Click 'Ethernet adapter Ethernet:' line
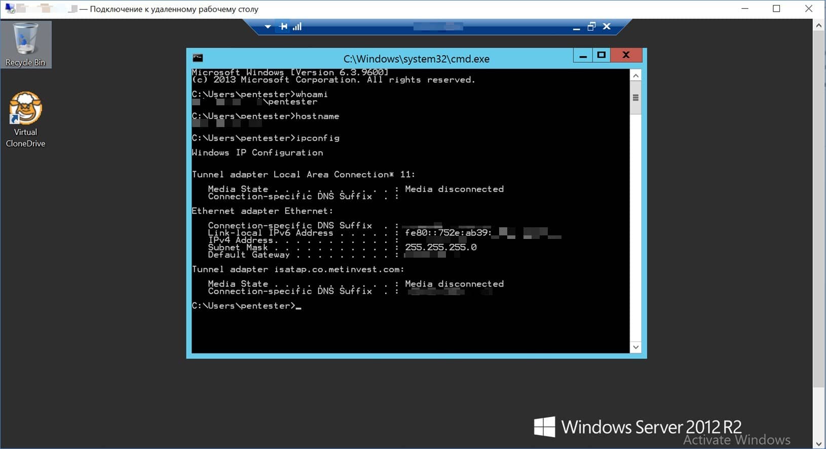Screen dimensions: 826x449 [x=262, y=211]
